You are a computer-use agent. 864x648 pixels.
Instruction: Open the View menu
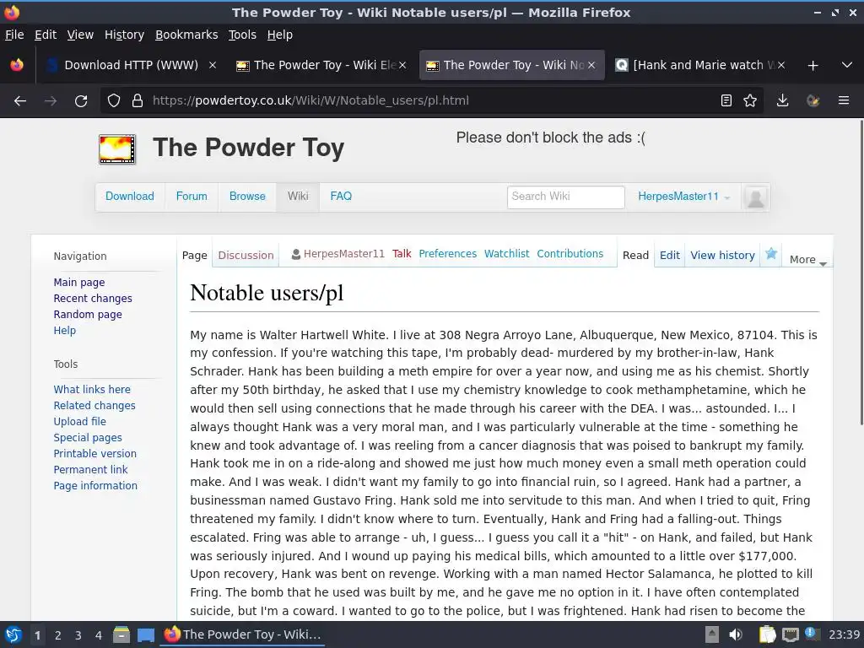point(80,35)
